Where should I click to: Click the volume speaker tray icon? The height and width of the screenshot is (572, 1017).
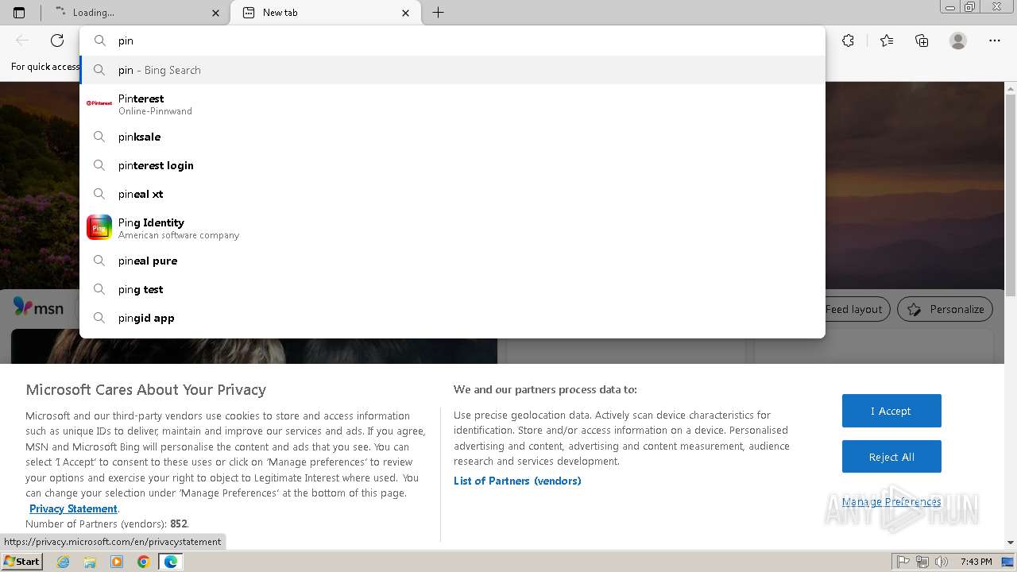pos(942,562)
